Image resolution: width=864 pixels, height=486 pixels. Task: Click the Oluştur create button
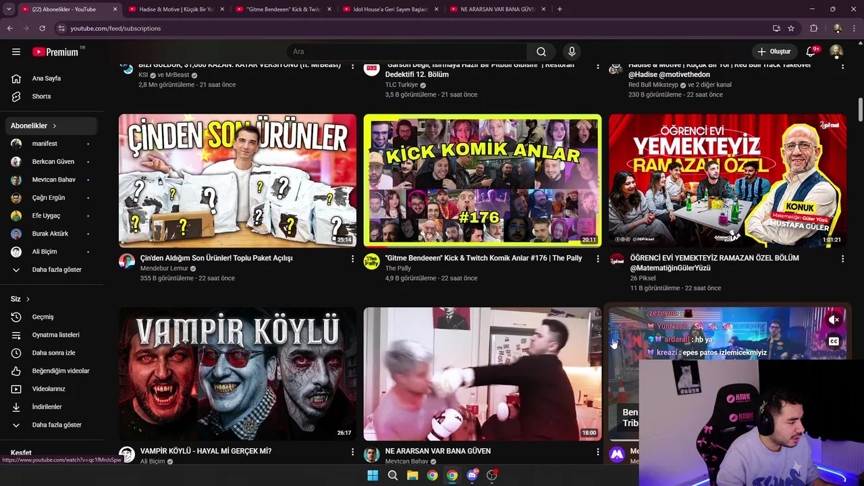pos(774,51)
